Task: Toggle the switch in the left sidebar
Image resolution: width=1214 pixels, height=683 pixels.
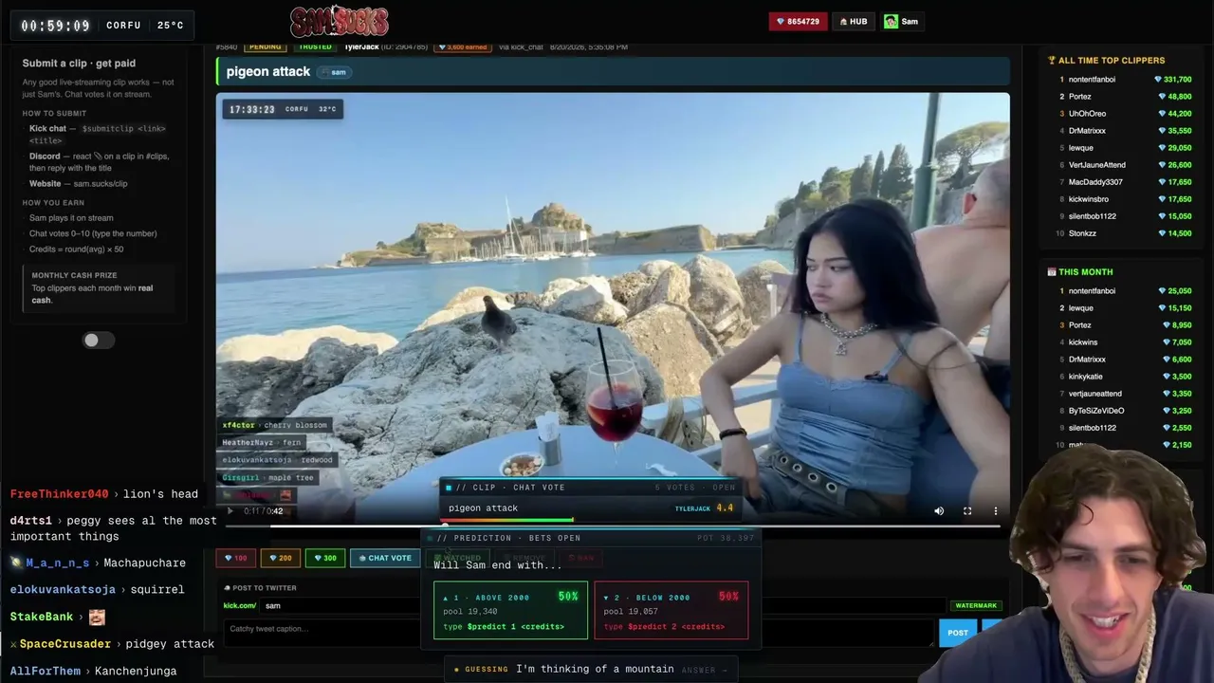Action: [x=98, y=341]
